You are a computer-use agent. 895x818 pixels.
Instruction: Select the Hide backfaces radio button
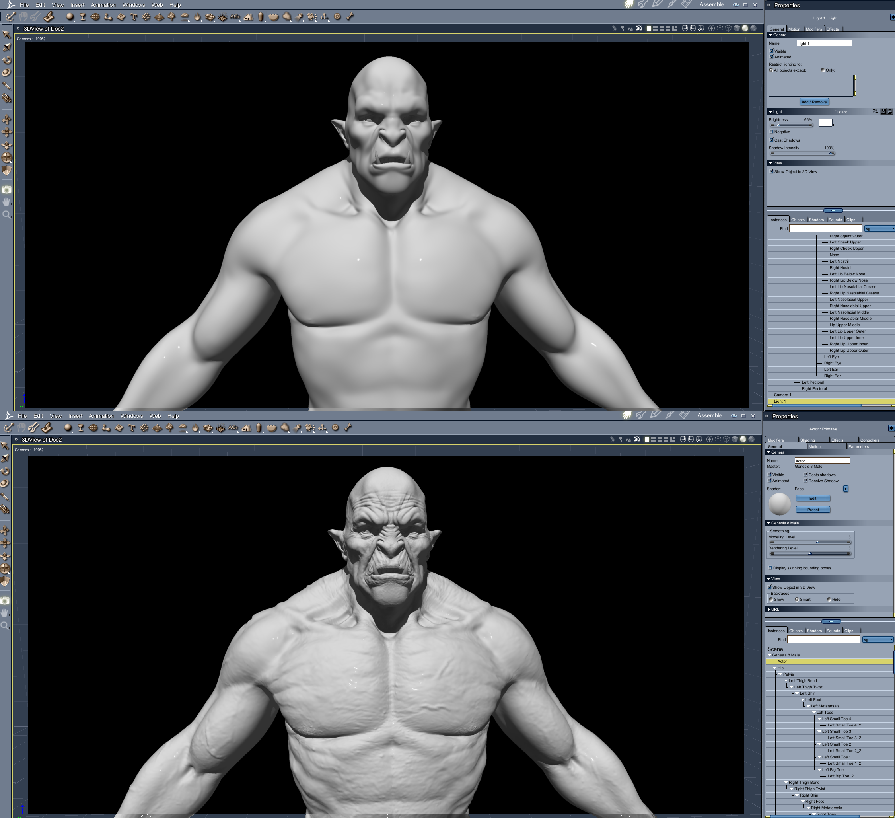[x=829, y=600]
